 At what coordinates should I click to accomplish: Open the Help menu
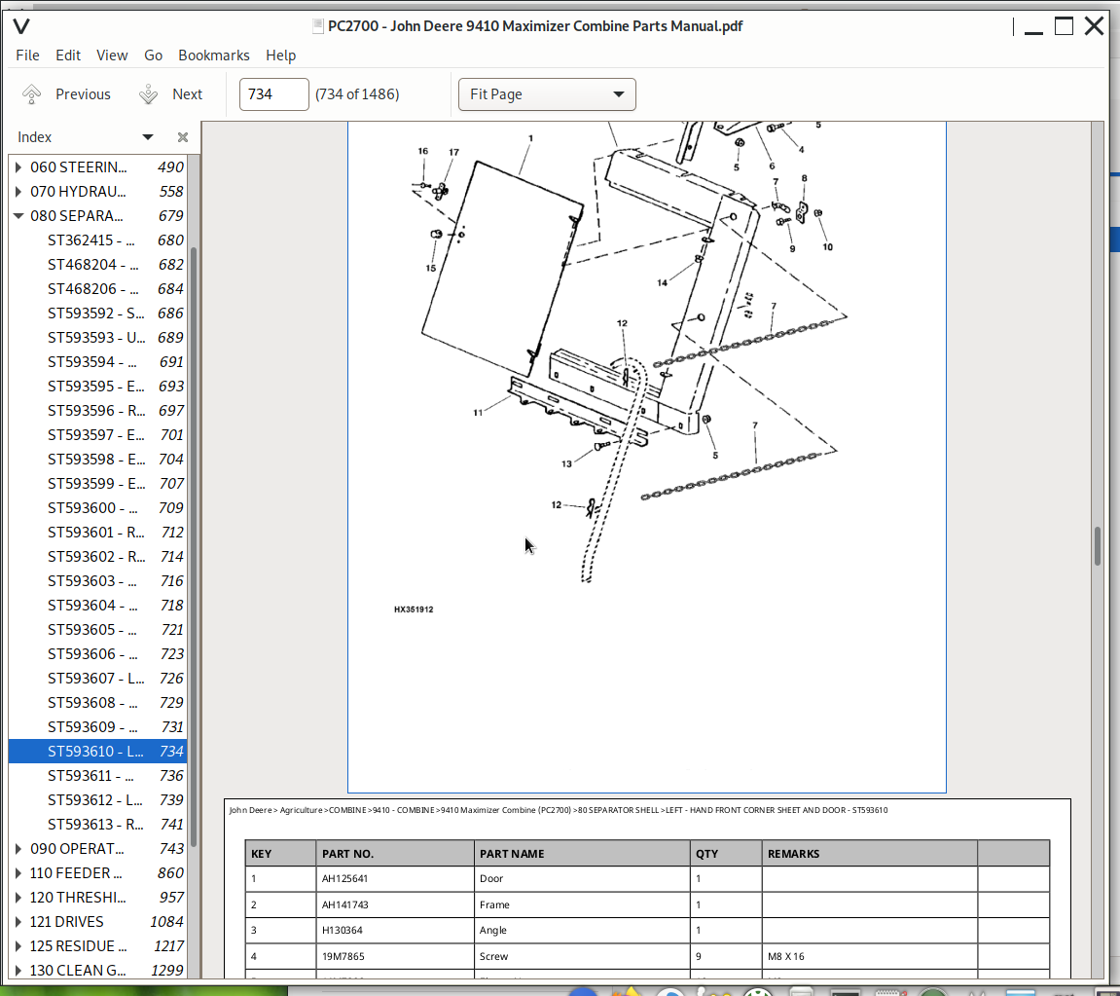pyautogui.click(x=280, y=55)
